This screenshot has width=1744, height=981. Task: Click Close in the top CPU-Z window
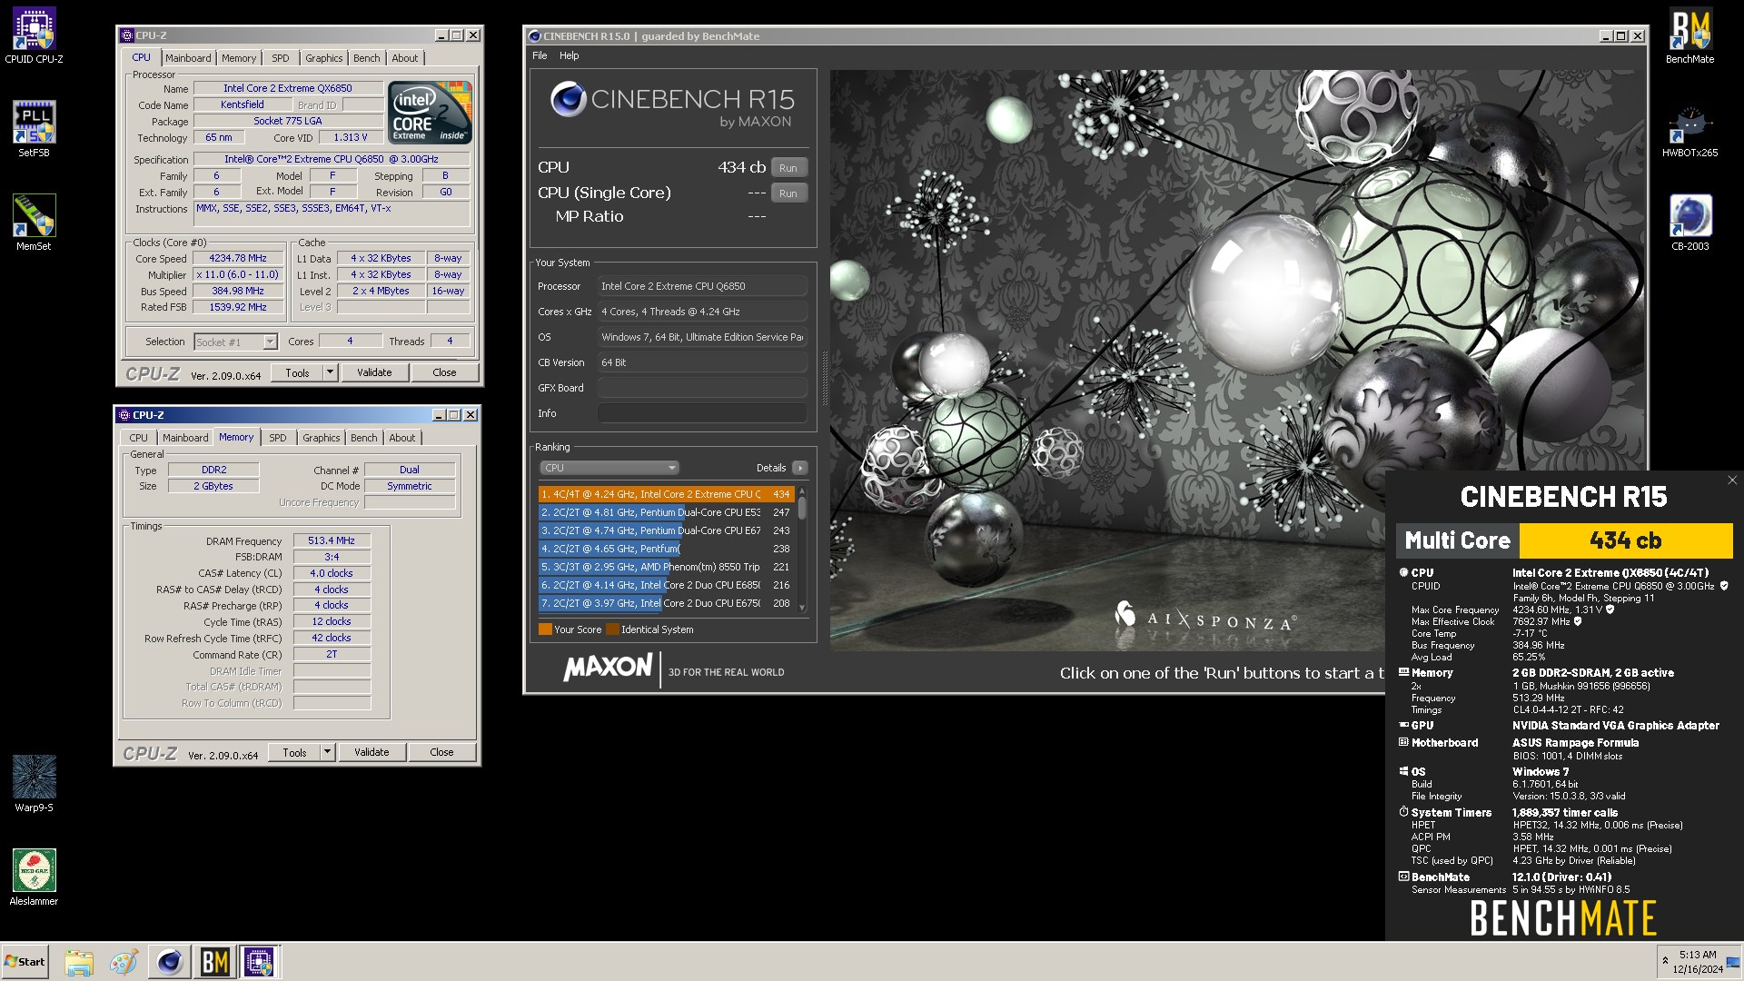coord(444,372)
